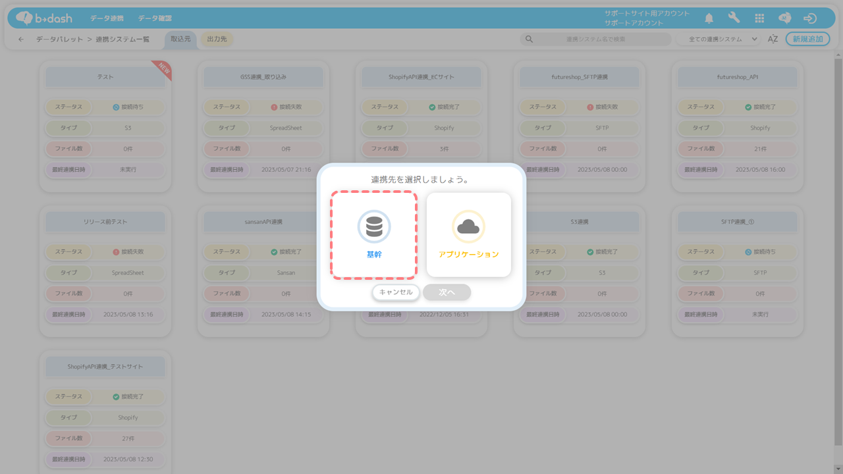Screen dimensions: 843x474
Task: Switch to the 出力先 tab
Action: click(x=217, y=39)
